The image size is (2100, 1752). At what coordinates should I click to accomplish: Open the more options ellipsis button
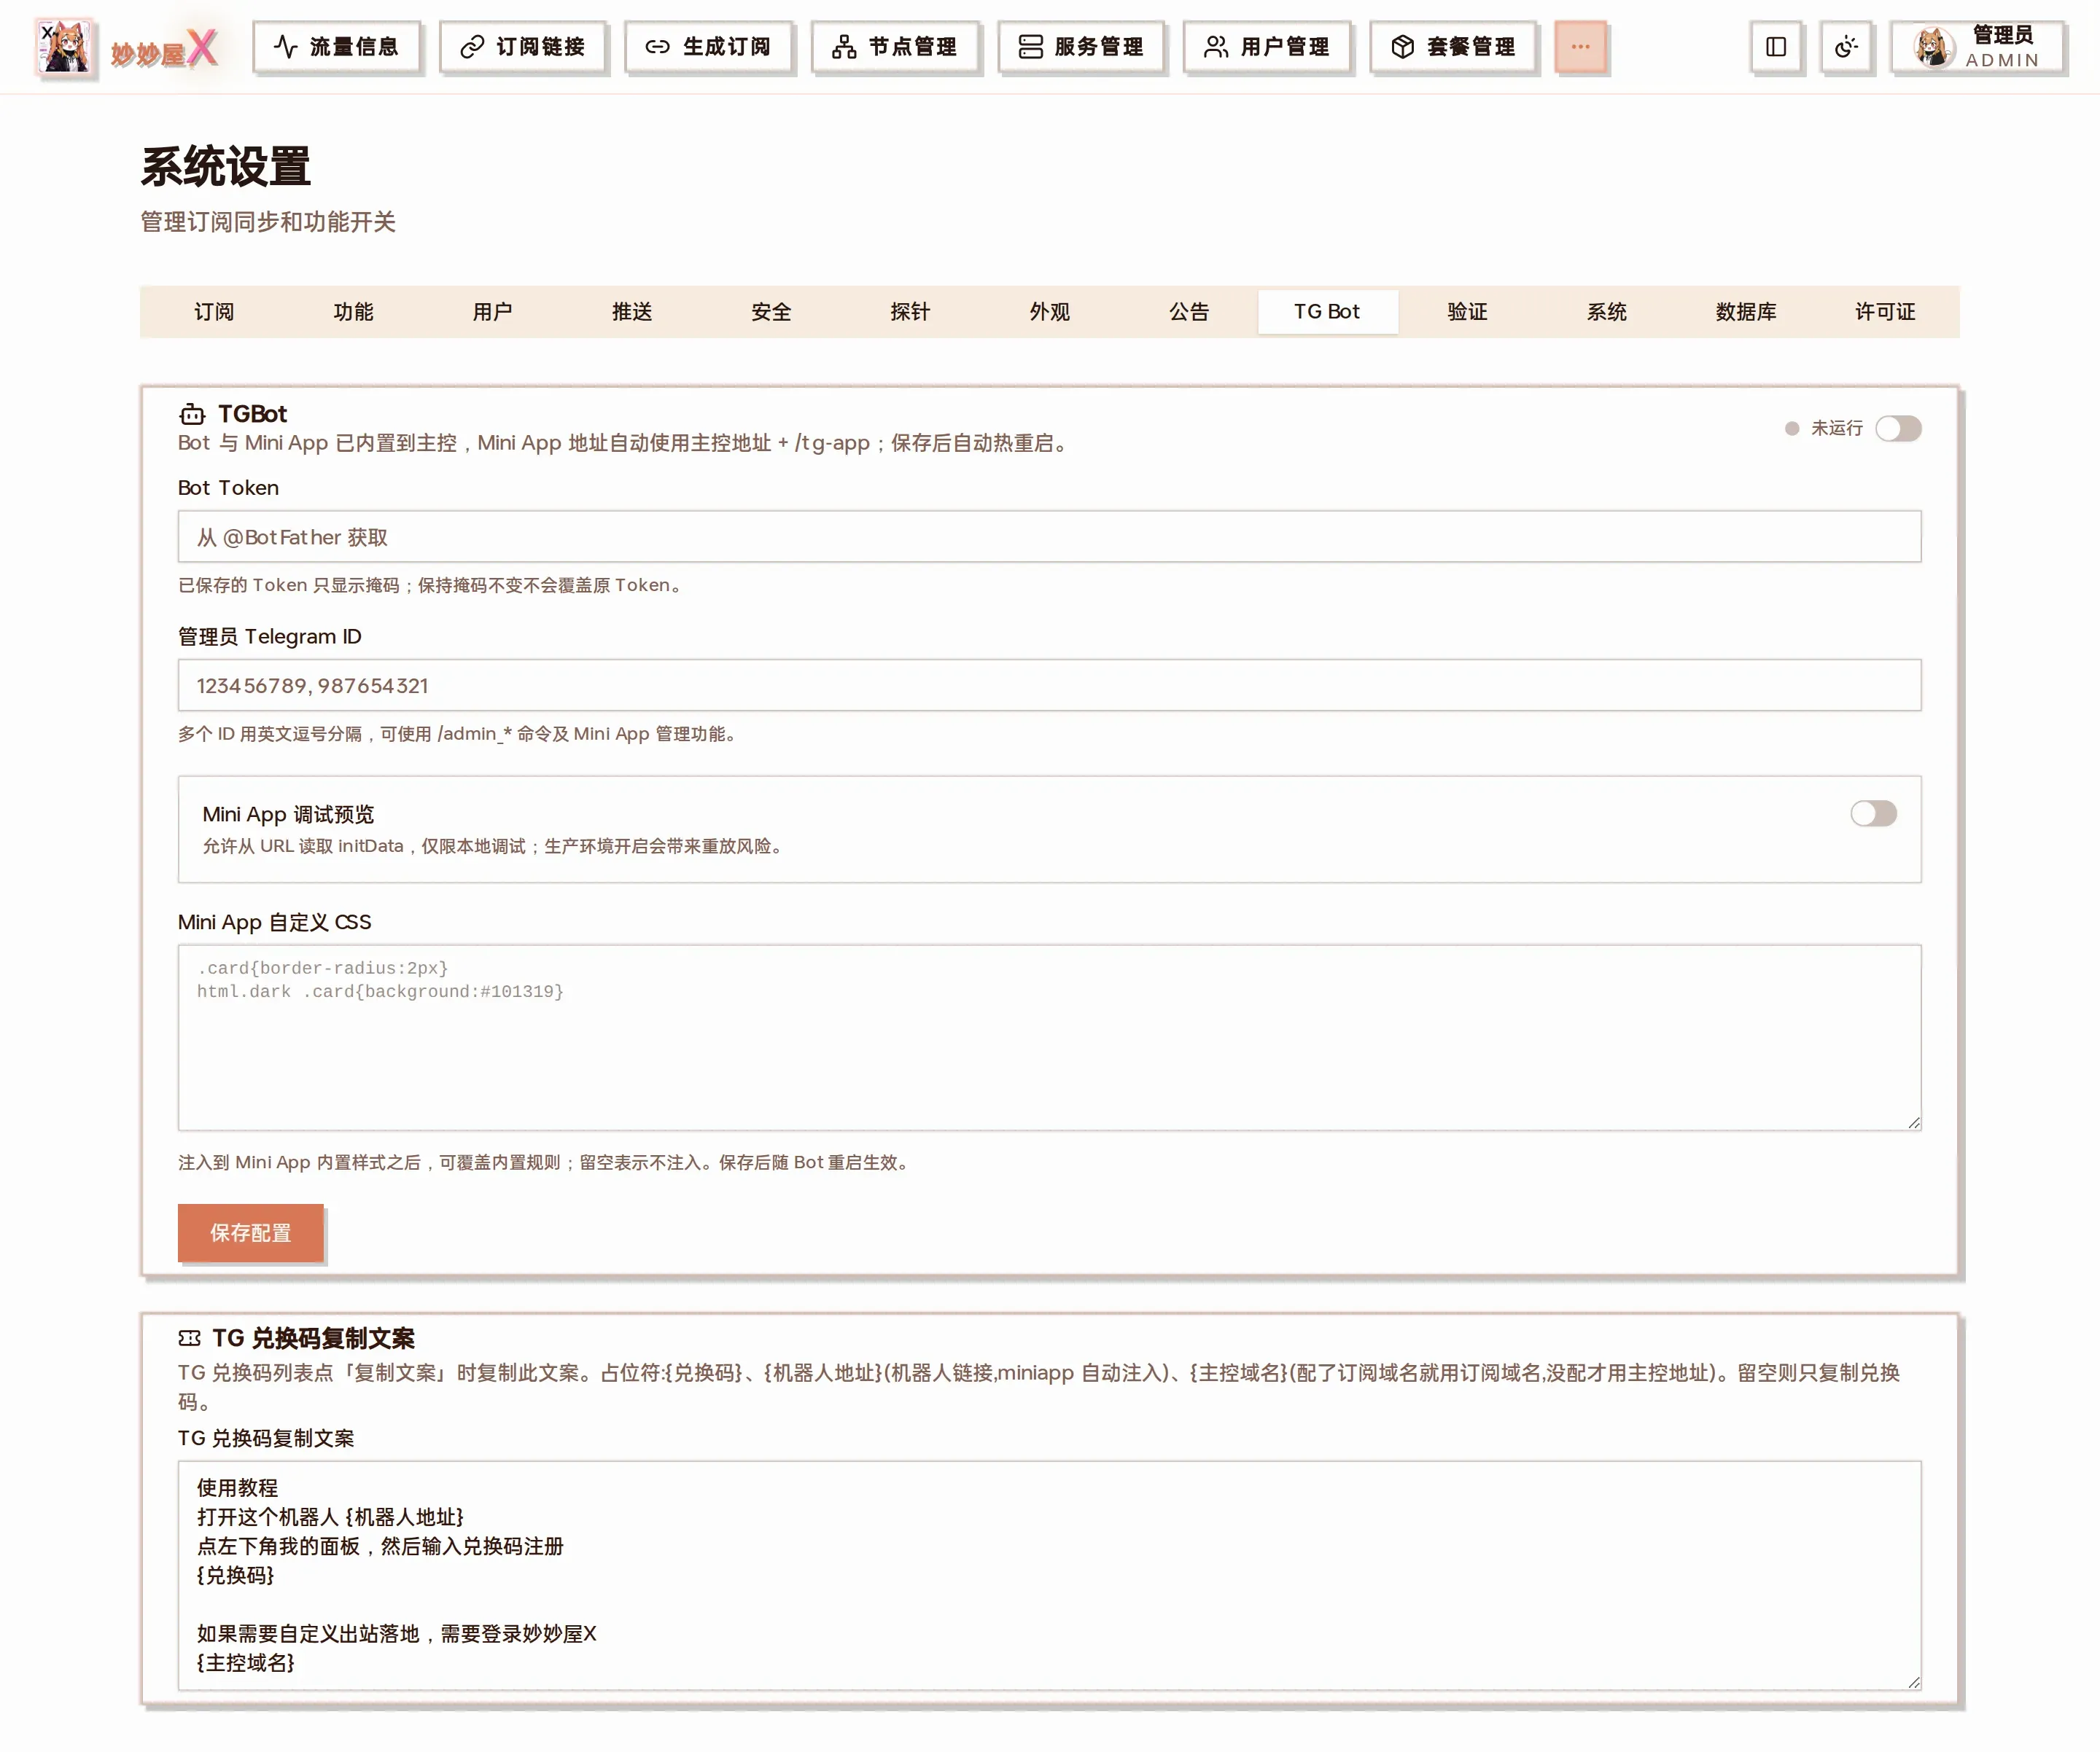pyautogui.click(x=1580, y=46)
